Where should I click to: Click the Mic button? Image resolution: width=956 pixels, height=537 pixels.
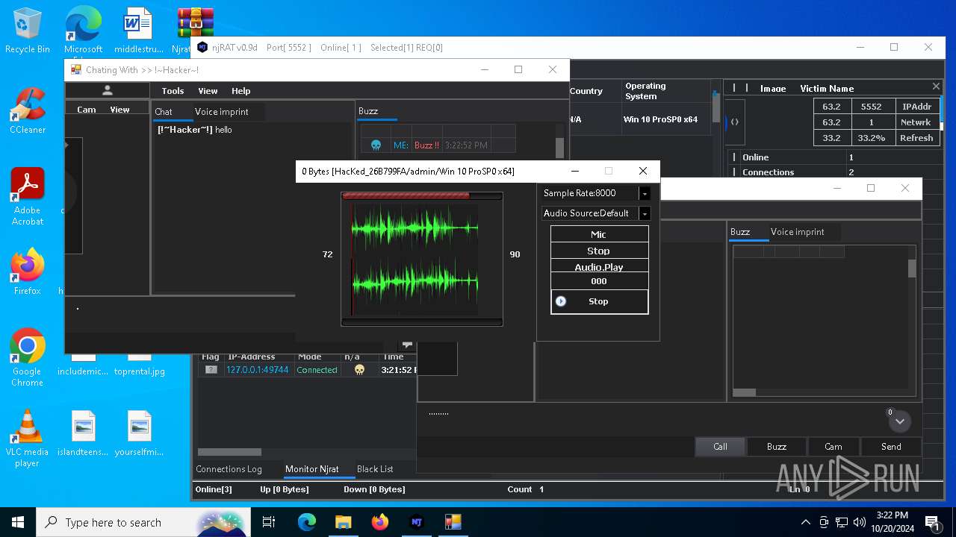(x=599, y=234)
